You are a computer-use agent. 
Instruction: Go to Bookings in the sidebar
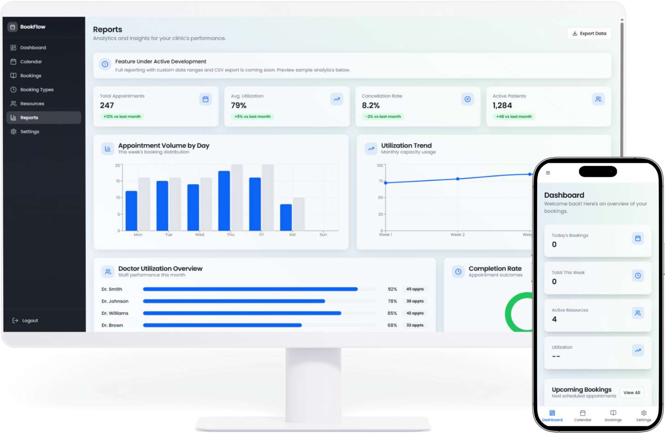[x=30, y=76]
